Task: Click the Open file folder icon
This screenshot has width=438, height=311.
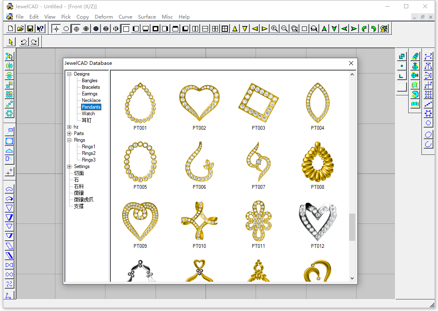Action: click(x=20, y=28)
